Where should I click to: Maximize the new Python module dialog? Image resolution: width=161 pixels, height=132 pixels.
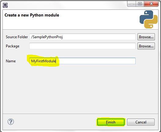140,4
